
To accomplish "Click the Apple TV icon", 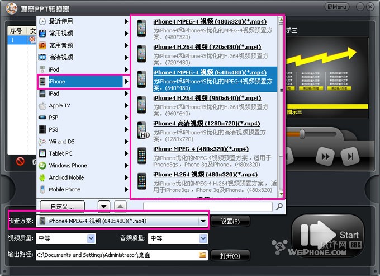I will tap(42, 106).
